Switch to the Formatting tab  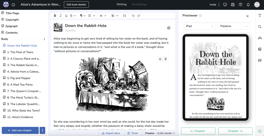139,4
